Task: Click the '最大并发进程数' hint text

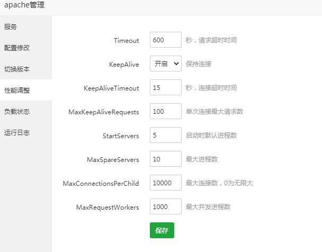Action: 208,206
